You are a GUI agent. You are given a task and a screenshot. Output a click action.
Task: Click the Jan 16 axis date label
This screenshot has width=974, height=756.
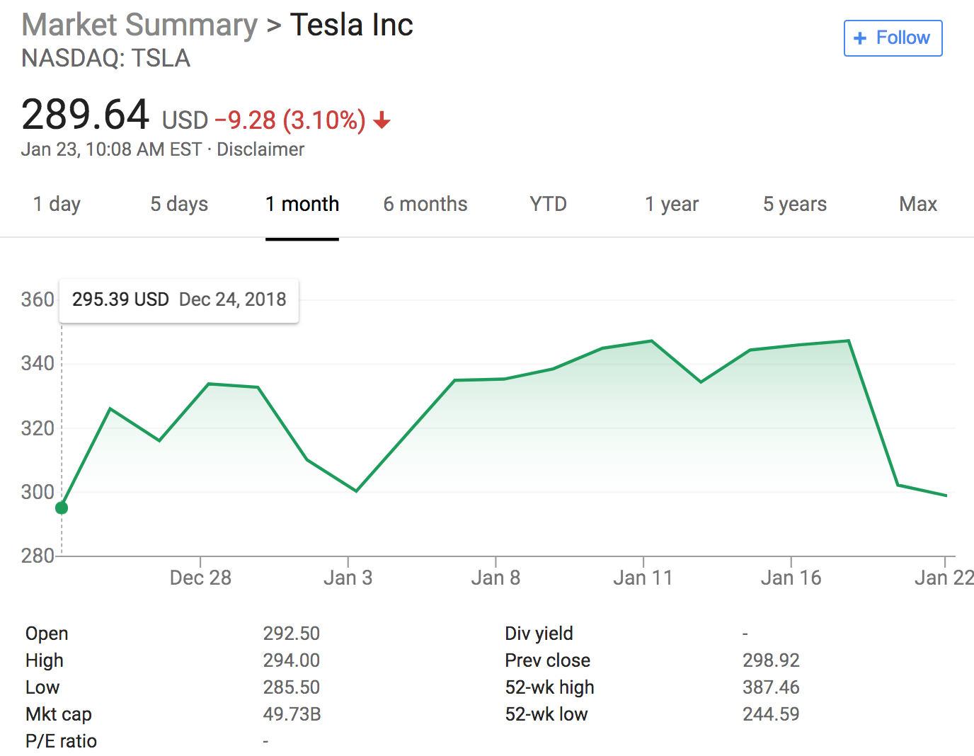pos(791,578)
